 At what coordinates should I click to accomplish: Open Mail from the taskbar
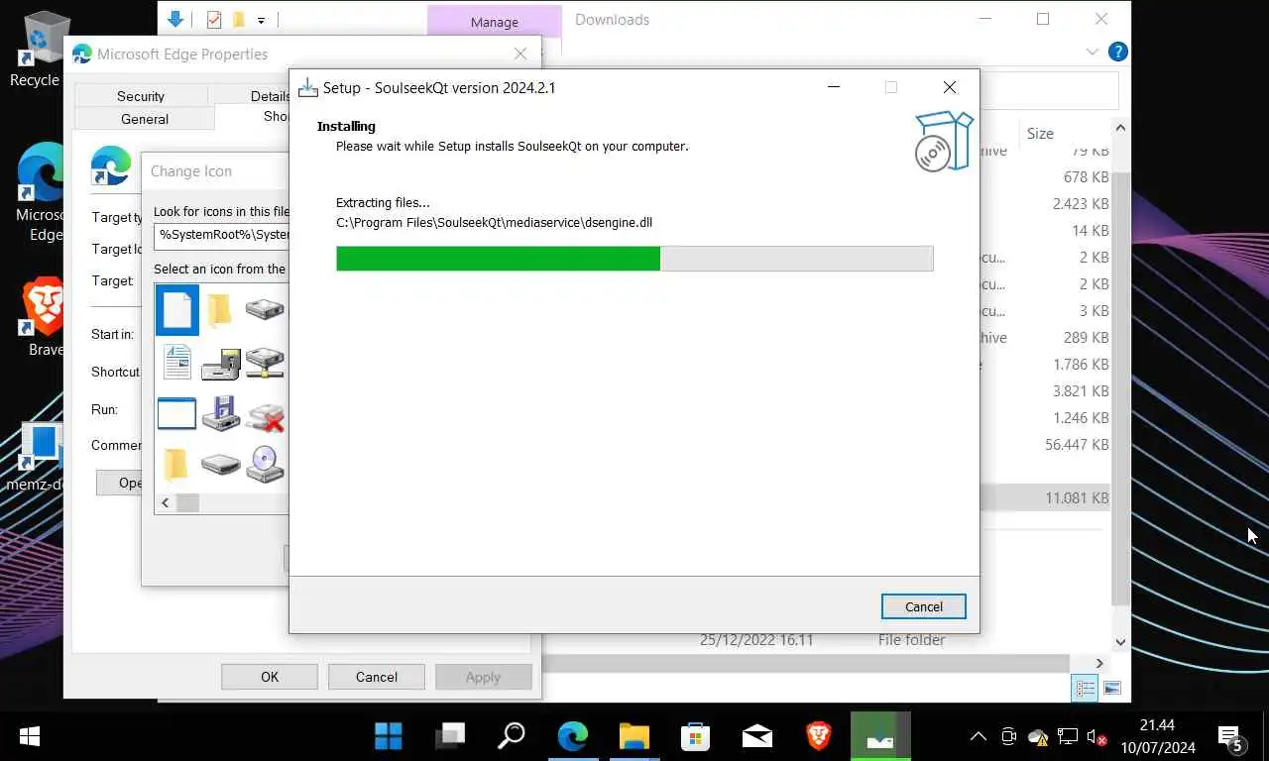[756, 736]
